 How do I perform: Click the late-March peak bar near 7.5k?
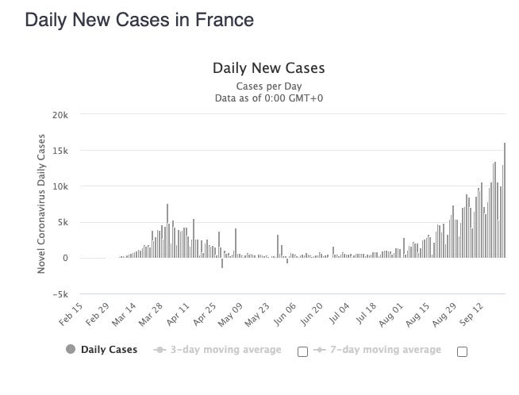pyautogui.click(x=167, y=231)
